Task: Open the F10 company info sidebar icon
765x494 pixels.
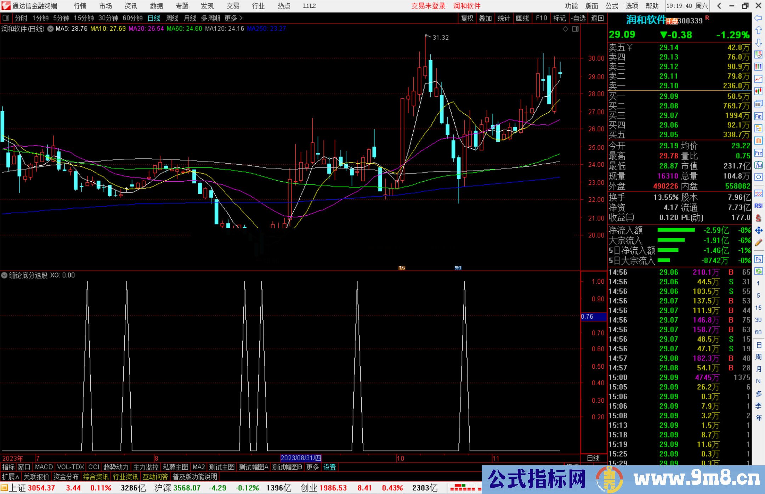Action: pyautogui.click(x=758, y=116)
